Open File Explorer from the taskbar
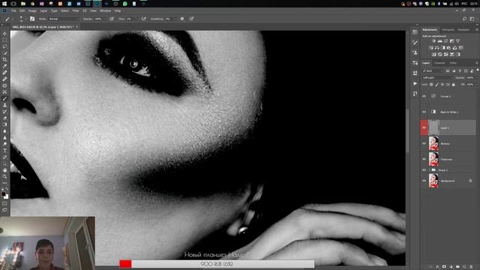This screenshot has width=480, height=270. point(23,4)
